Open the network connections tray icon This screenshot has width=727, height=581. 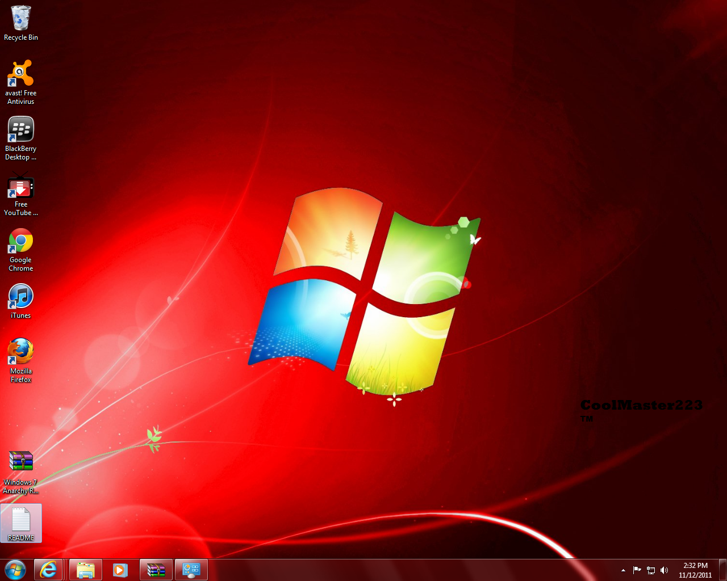(651, 570)
